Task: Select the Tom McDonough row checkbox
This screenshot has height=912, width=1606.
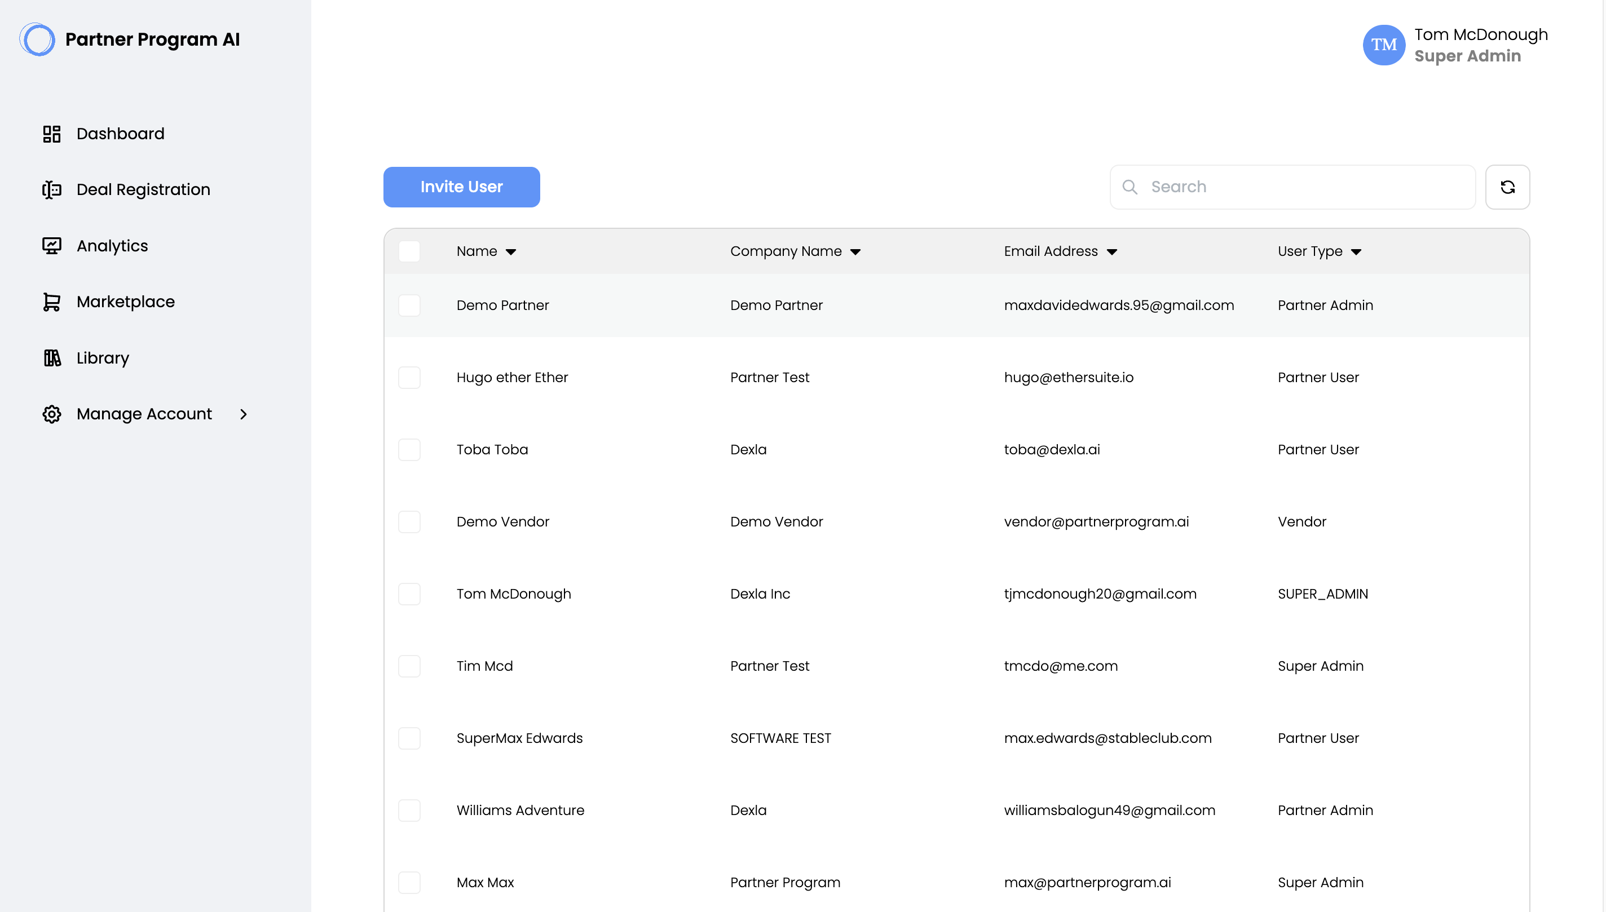Action: click(x=409, y=594)
